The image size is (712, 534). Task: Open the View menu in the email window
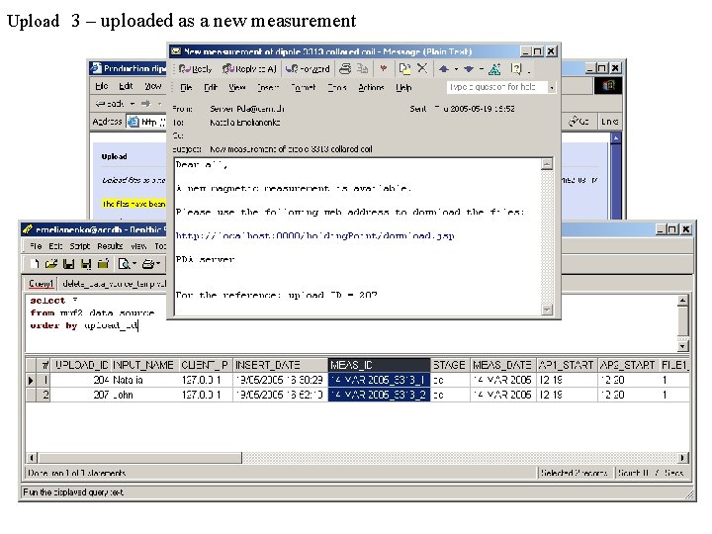pyautogui.click(x=237, y=88)
